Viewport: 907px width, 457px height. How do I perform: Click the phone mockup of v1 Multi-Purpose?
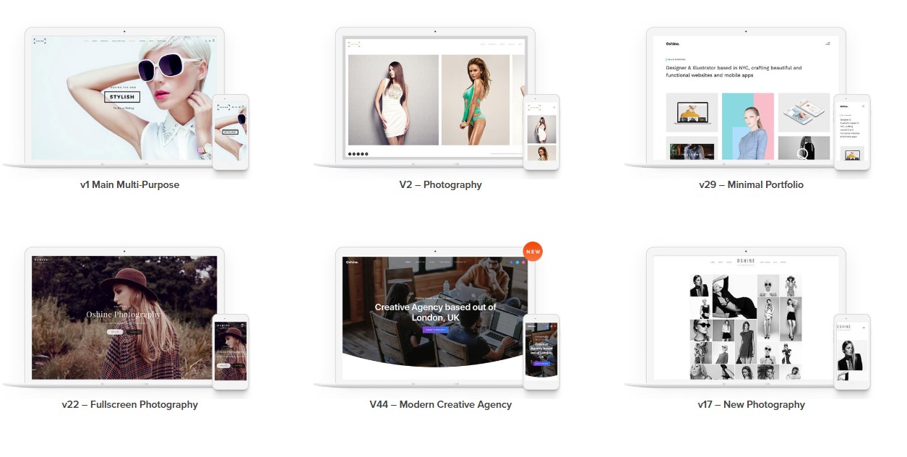coord(231,132)
